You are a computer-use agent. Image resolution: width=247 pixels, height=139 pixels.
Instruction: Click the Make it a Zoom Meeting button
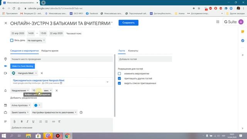pos(22,66)
